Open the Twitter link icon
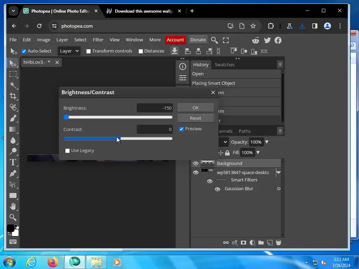 [267, 40]
